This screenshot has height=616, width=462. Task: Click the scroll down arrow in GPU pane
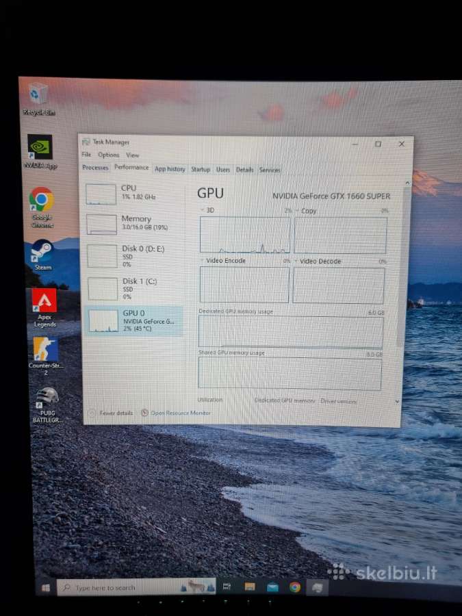[397, 402]
